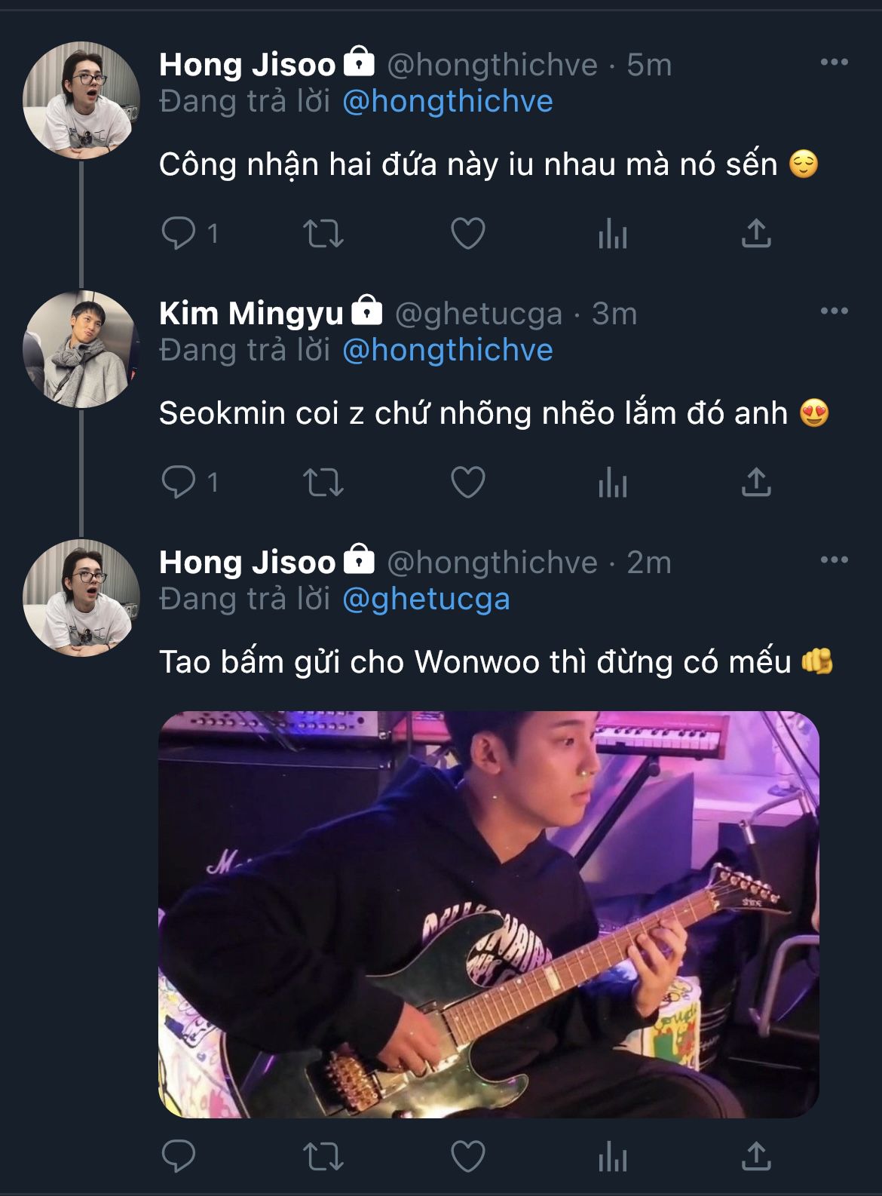Like the tweet with the guitar photo

coord(467,1155)
